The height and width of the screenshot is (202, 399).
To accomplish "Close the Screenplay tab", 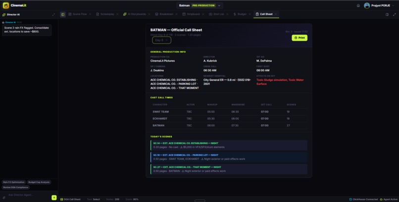I will click(117, 14).
